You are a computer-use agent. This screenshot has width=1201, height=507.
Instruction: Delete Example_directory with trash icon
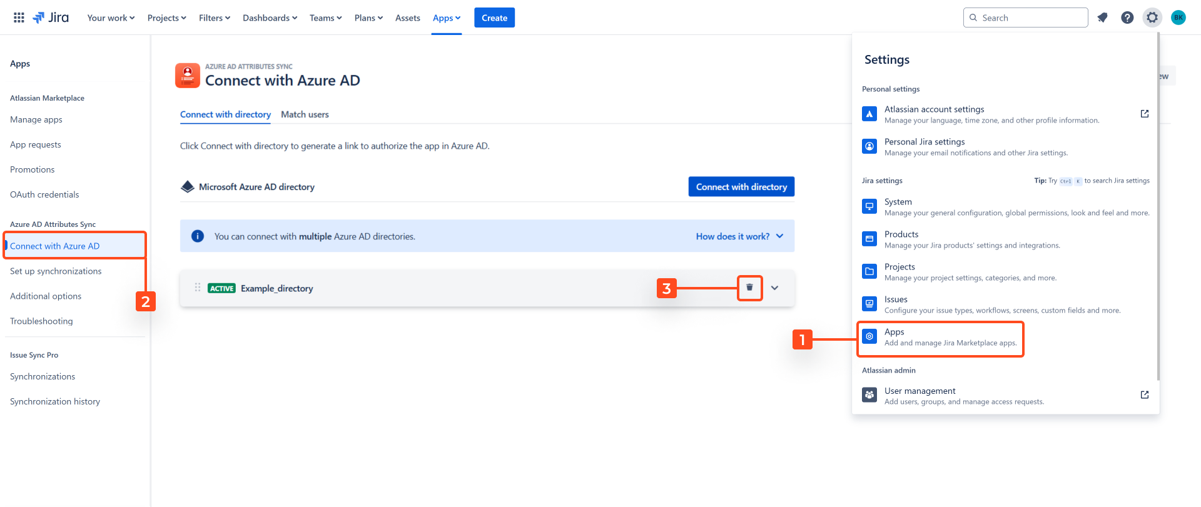click(749, 288)
